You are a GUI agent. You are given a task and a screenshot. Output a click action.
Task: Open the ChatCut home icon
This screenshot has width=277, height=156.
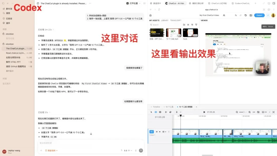pyautogui.click(x=151, y=15)
